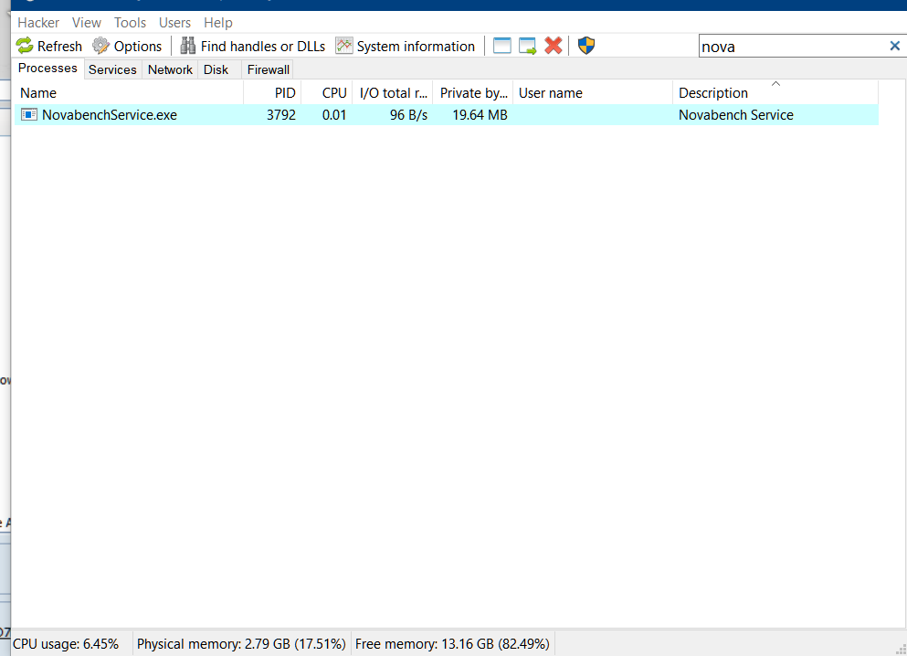Open Options from the toolbar

pos(127,46)
